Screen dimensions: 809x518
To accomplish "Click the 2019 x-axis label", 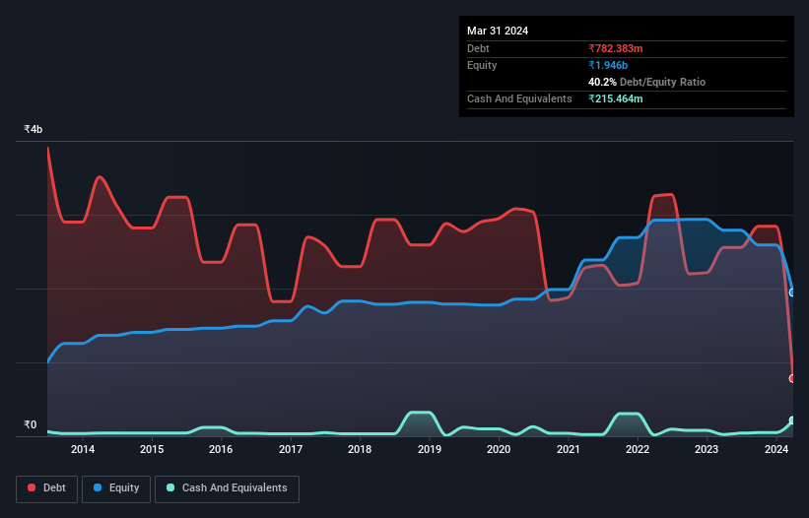I will pyautogui.click(x=430, y=449).
